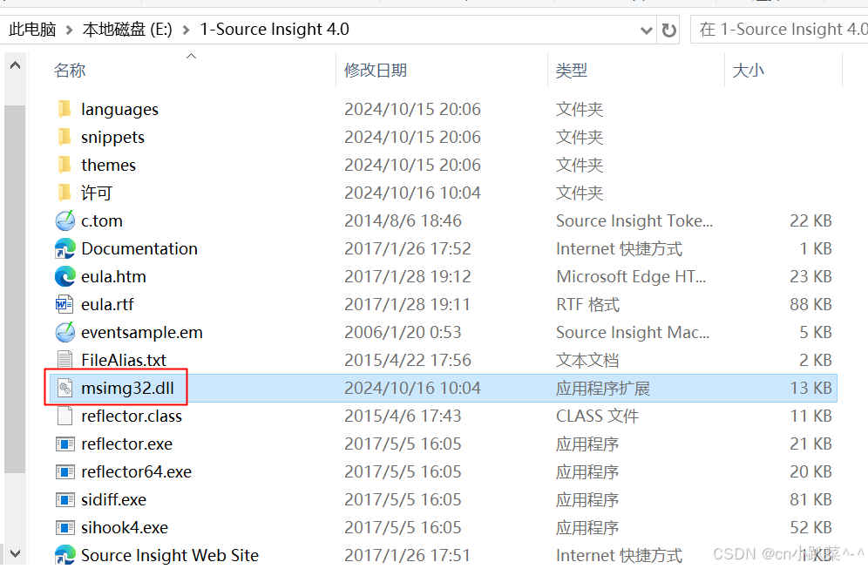This screenshot has height=569, width=868.
Task: Click the themes folder icon
Action: 64,165
